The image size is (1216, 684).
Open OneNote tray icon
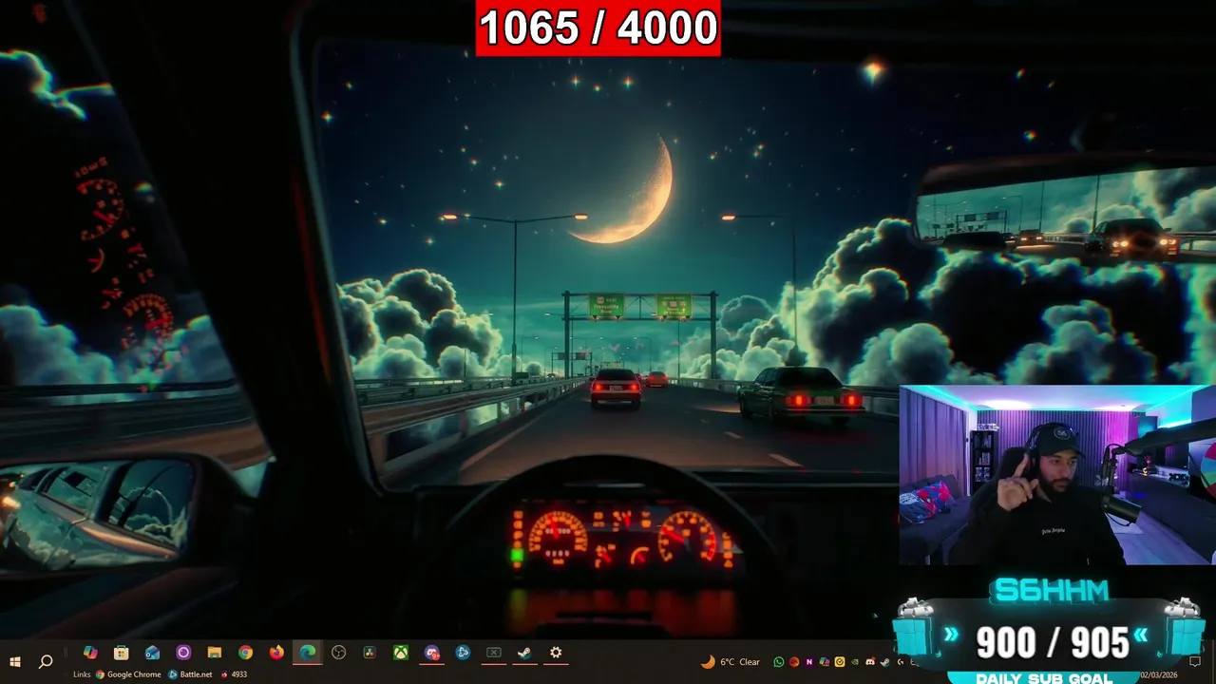point(809,662)
